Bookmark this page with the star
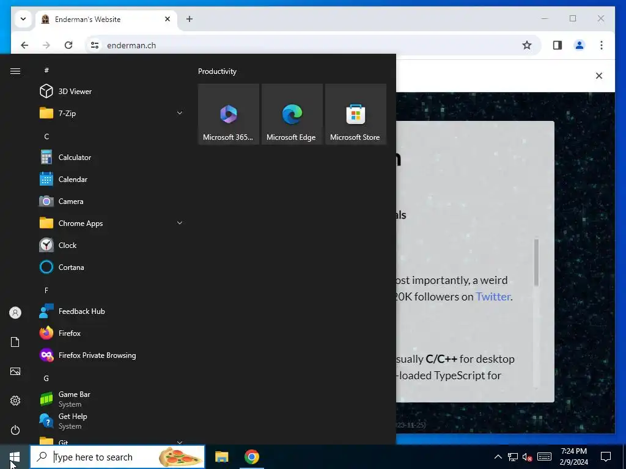The height and width of the screenshot is (469, 626). coord(527,45)
